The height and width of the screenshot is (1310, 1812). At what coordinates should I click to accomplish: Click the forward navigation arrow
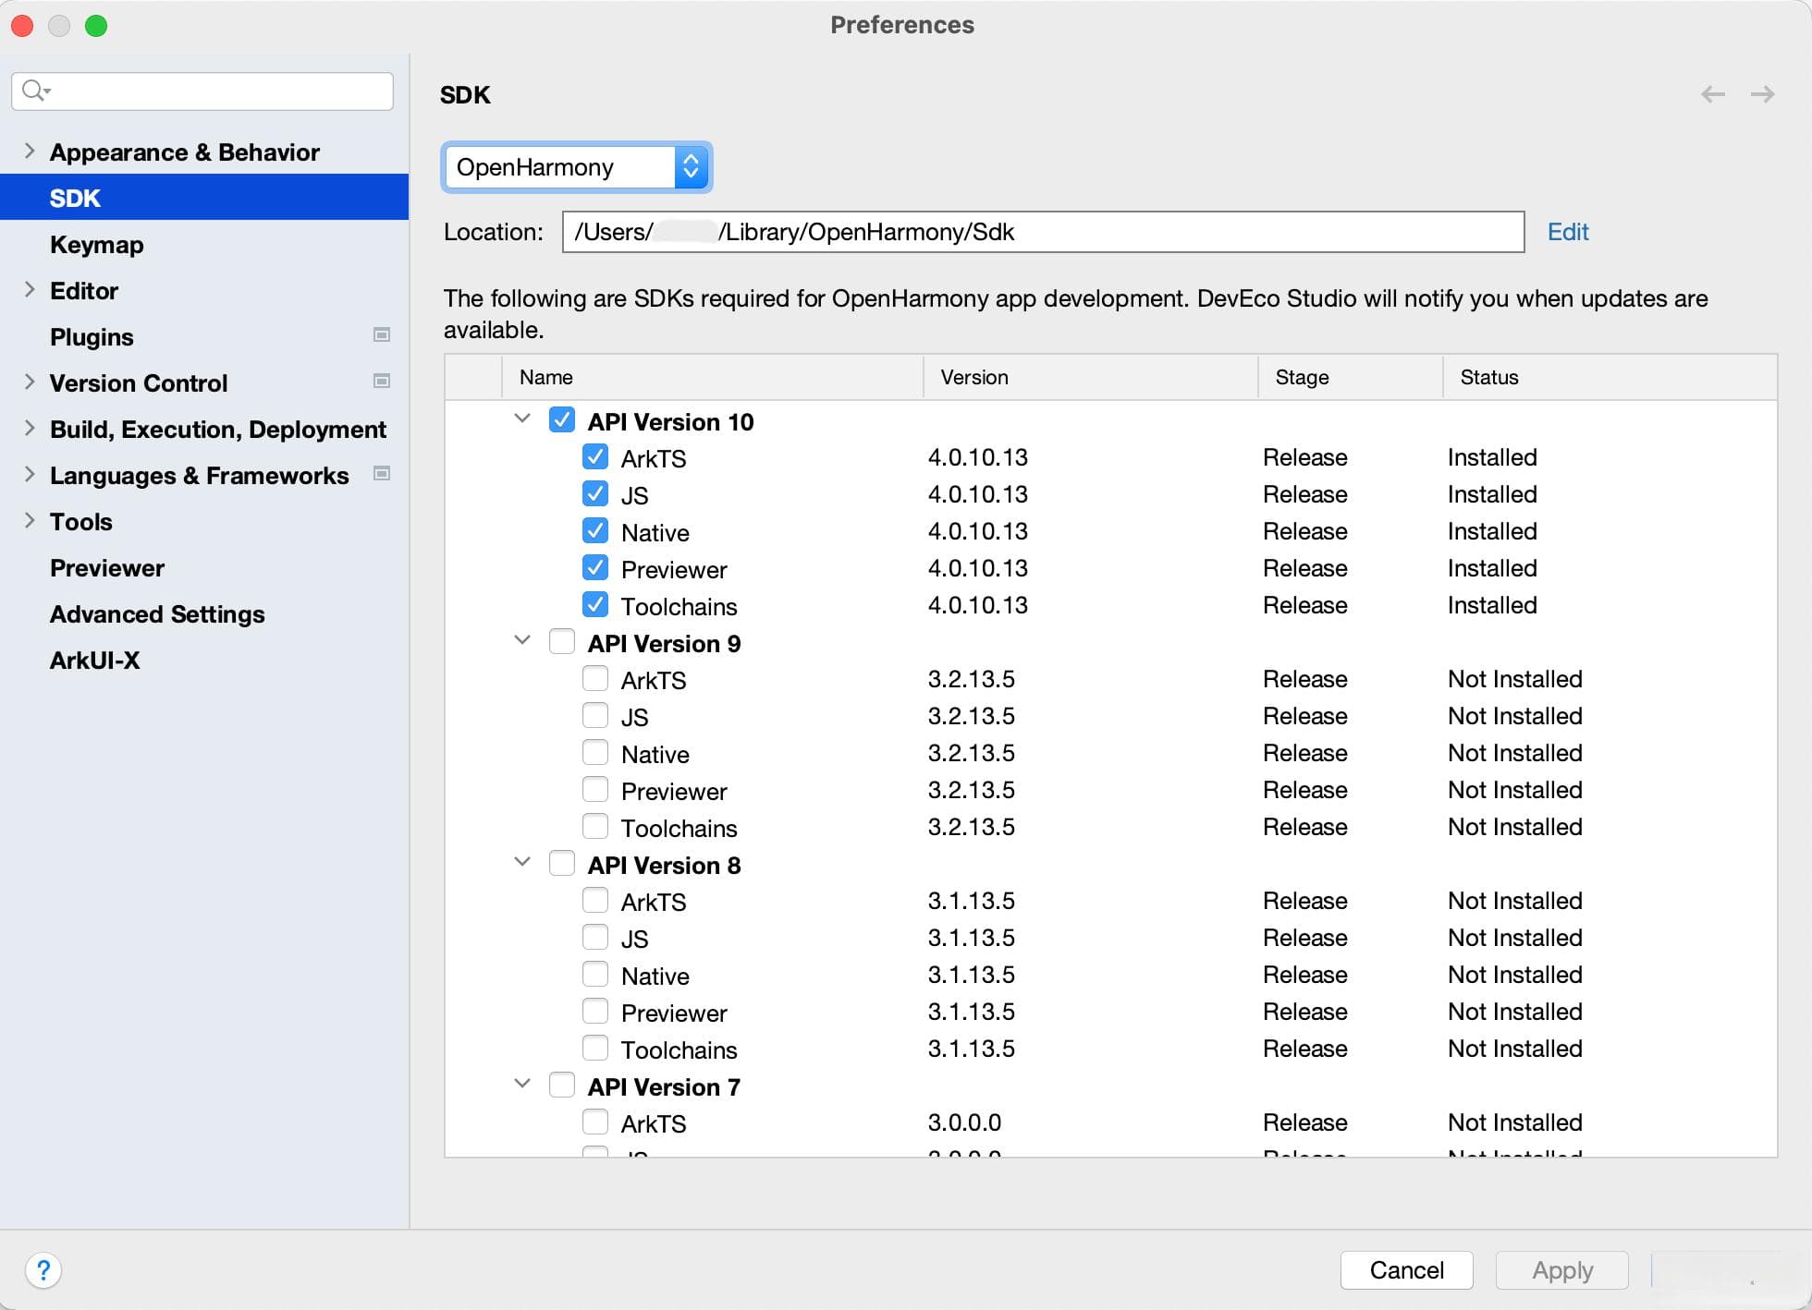1762,94
